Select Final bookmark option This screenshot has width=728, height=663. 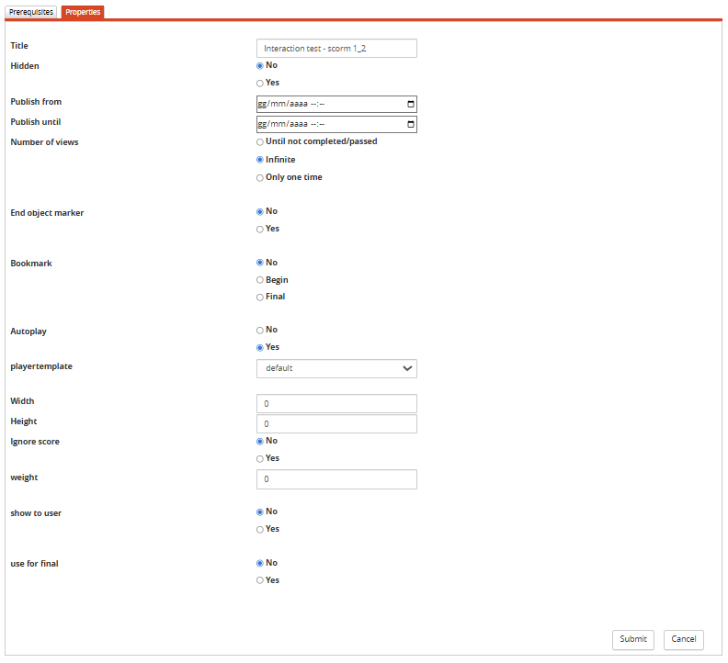260,298
